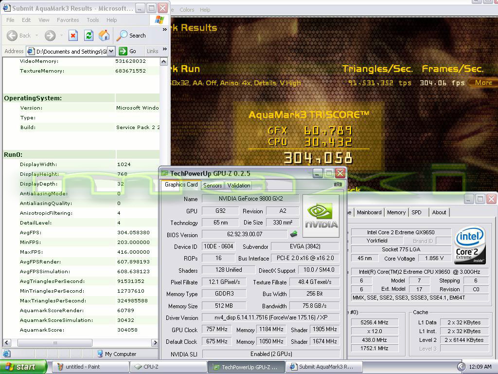This screenshot has height=374, width=498.
Task: Expand hidden system tray icons arrow
Action: click(461, 367)
